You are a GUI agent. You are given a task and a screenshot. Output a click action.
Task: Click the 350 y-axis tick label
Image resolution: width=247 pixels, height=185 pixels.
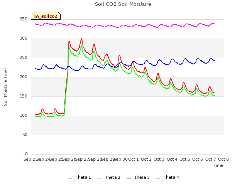point(24,19)
